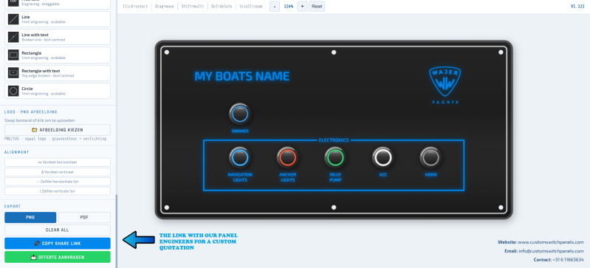Screen dimensions: 590x268
Task: Select the Bilge Pump green switch
Action: click(335, 158)
